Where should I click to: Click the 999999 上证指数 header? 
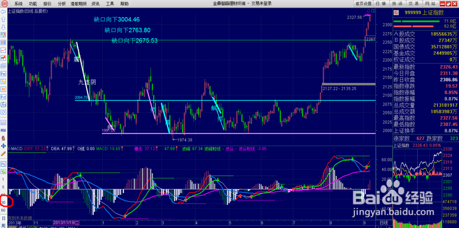tap(424, 12)
